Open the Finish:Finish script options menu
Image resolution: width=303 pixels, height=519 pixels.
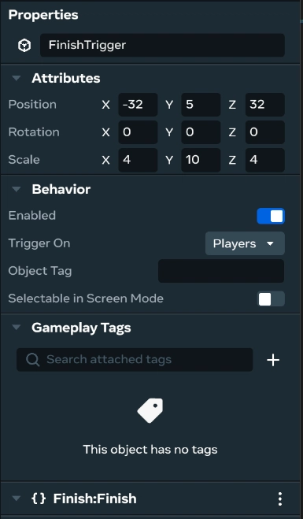tap(280, 499)
